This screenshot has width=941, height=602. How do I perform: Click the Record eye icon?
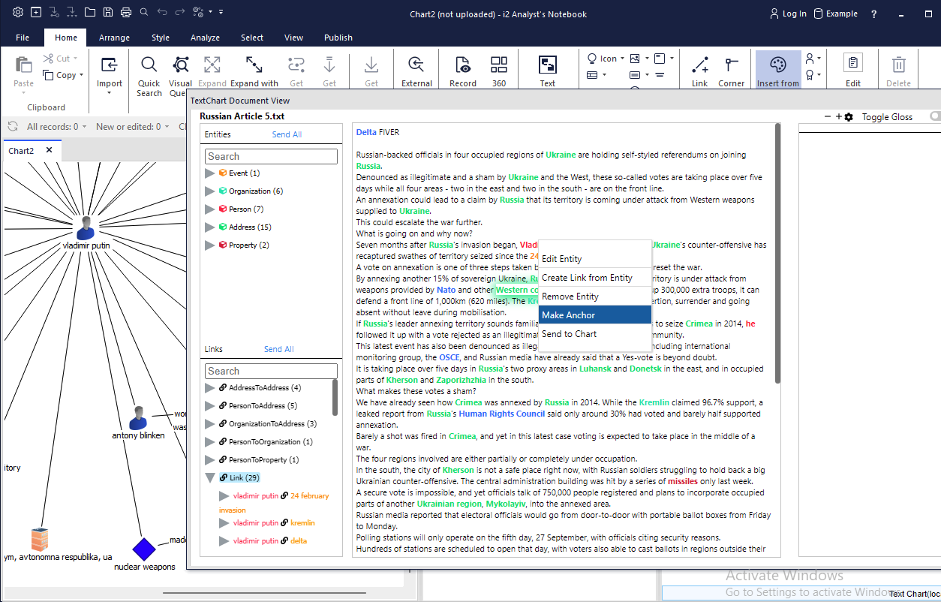[x=462, y=65]
